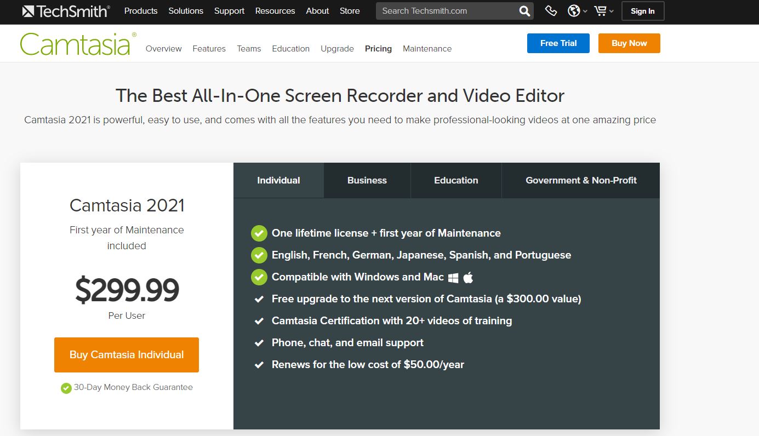Click the Windows logo icon

click(453, 278)
